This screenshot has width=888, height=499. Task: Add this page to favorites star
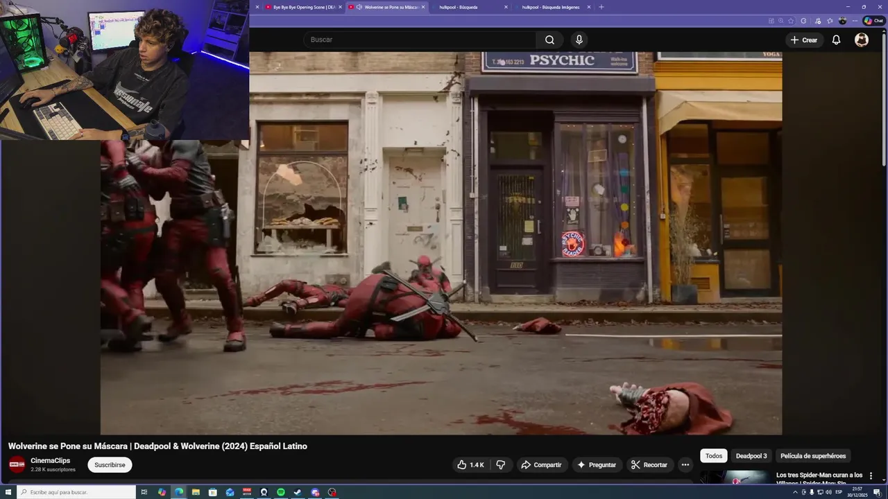tap(791, 21)
